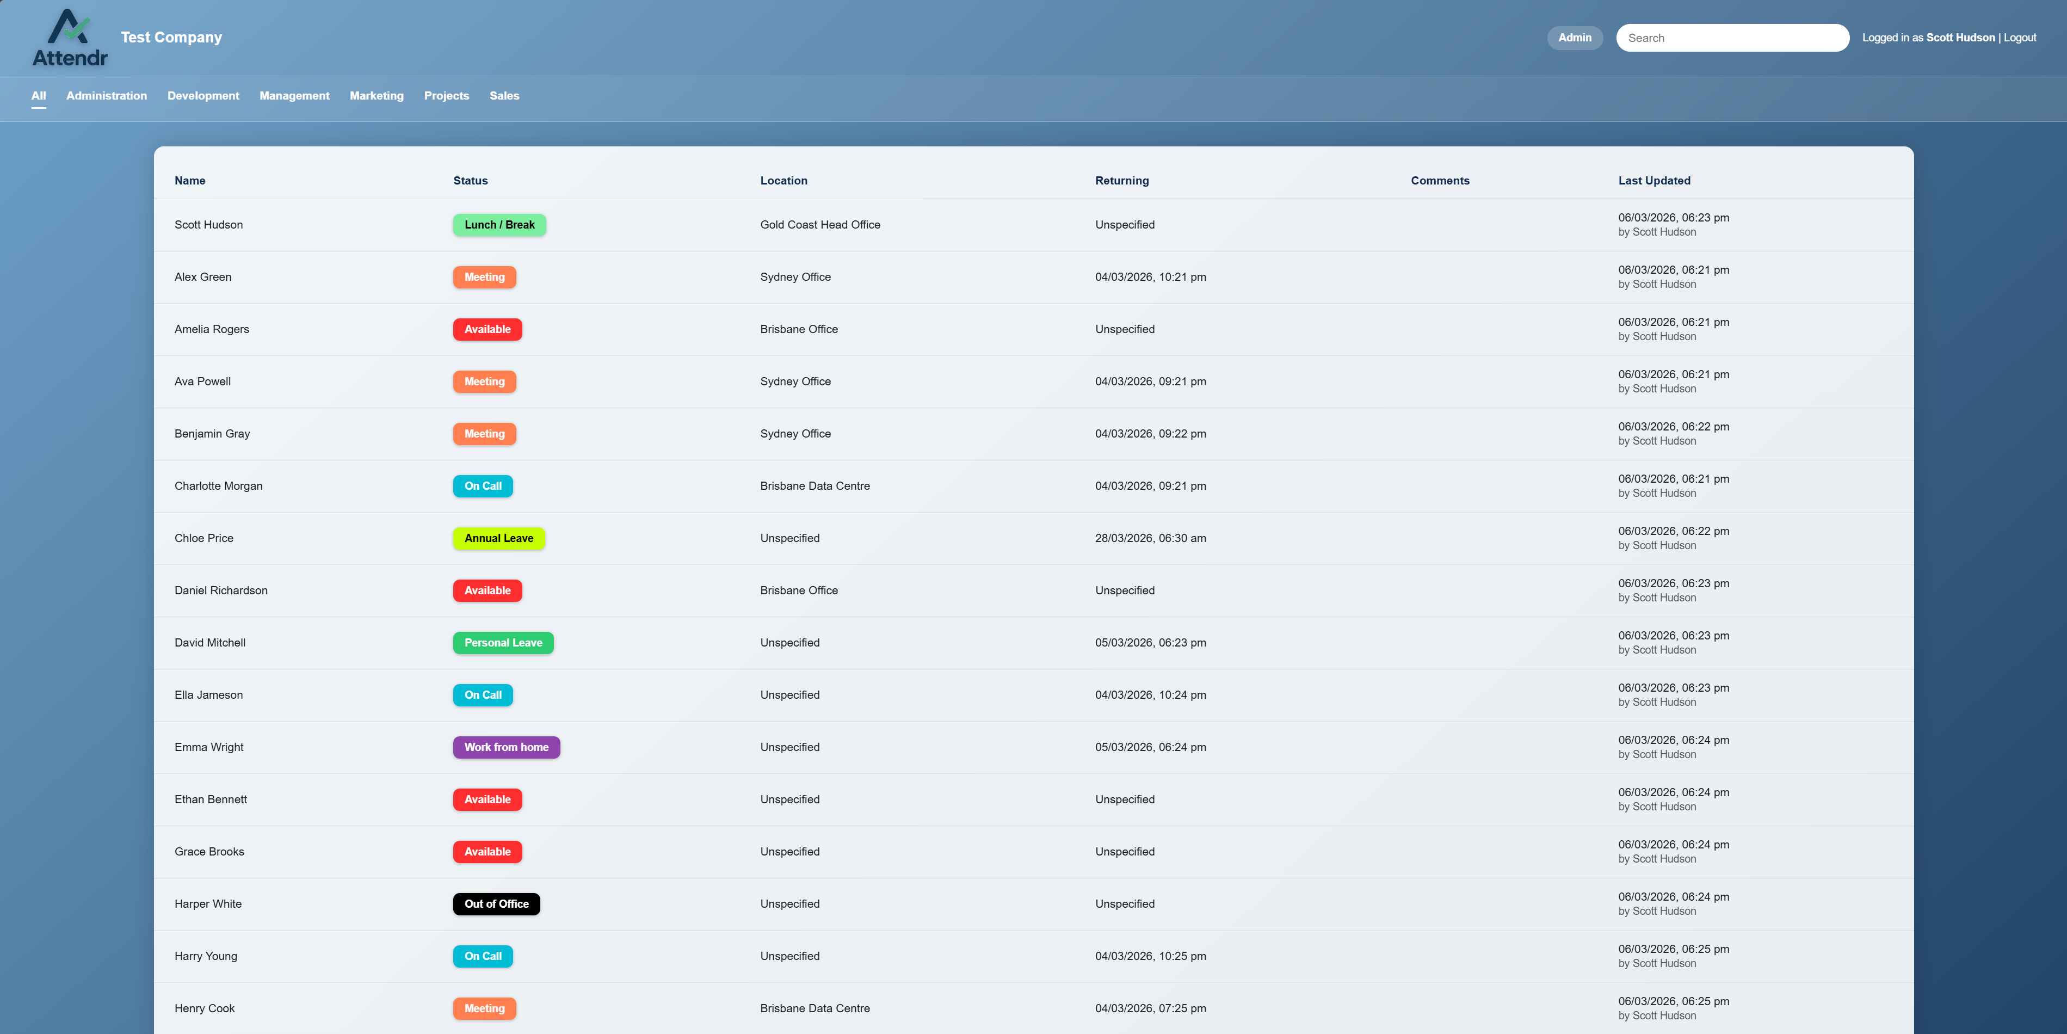The width and height of the screenshot is (2067, 1034).
Task: Click the Attendr logo
Action: 70,37
